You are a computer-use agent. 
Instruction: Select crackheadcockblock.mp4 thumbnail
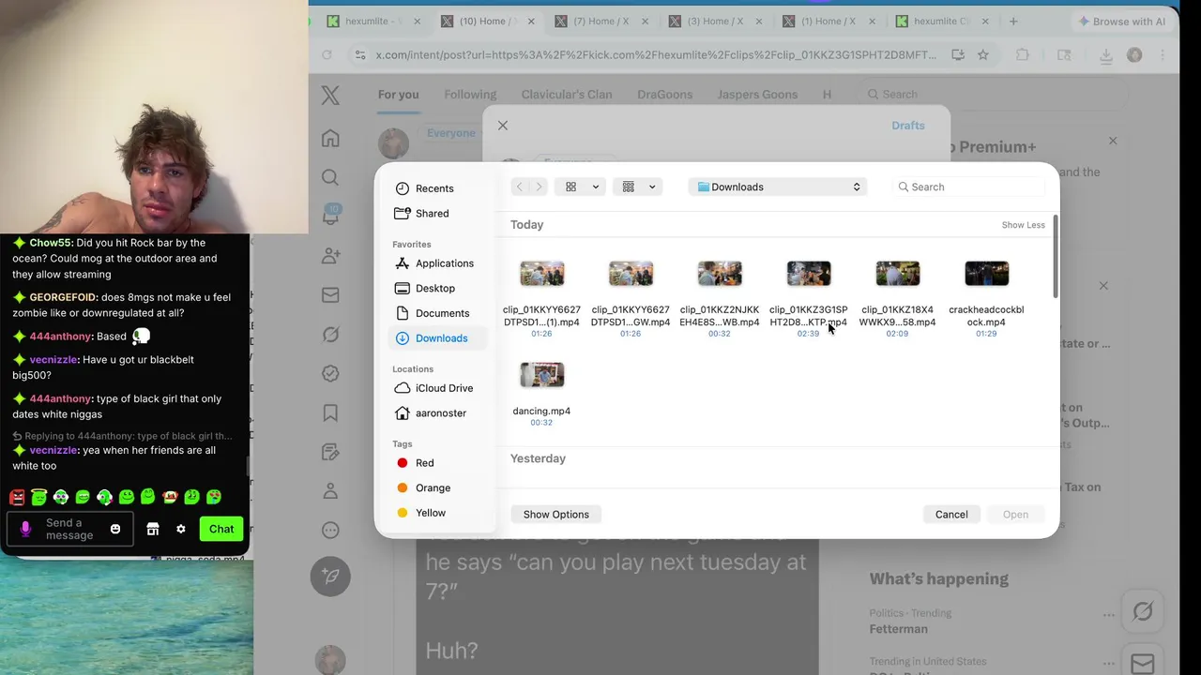tap(986, 274)
